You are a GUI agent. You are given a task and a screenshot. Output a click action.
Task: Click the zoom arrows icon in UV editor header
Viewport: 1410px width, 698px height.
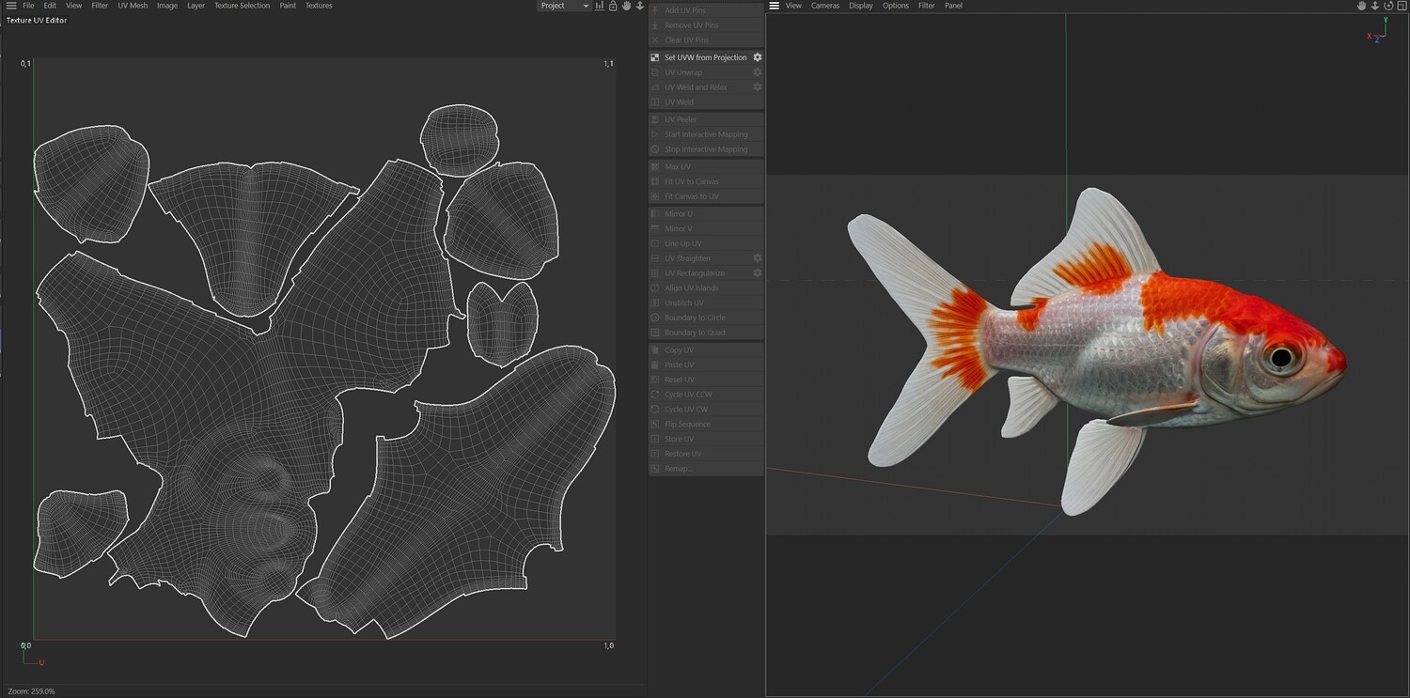click(x=639, y=6)
